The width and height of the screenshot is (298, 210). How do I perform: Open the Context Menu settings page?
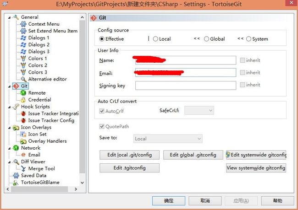click(x=44, y=24)
